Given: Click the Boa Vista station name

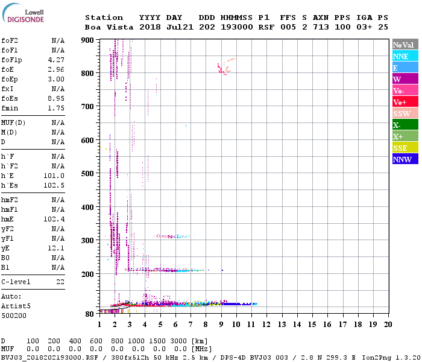Looking at the screenshot, I should pos(109,27).
